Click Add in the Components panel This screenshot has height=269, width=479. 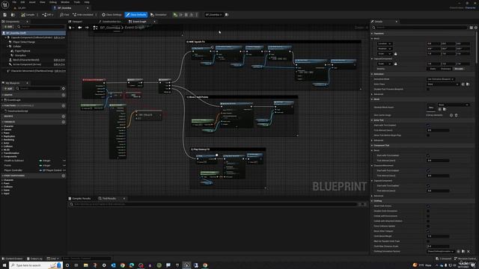pos(8,27)
